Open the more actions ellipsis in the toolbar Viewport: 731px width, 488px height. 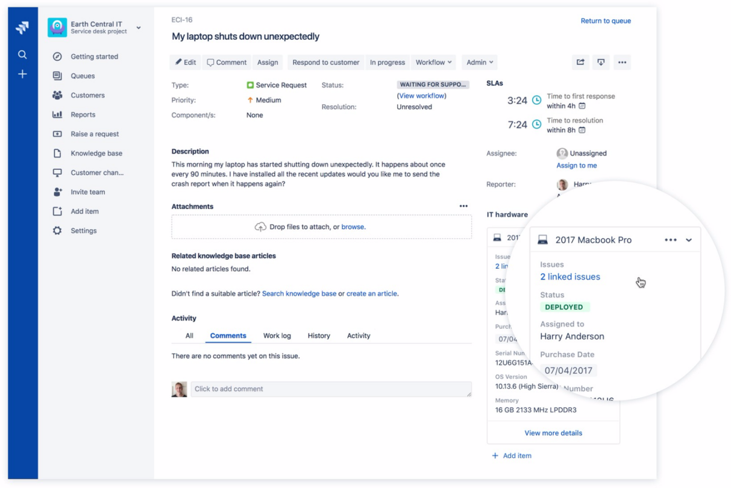[x=622, y=62]
